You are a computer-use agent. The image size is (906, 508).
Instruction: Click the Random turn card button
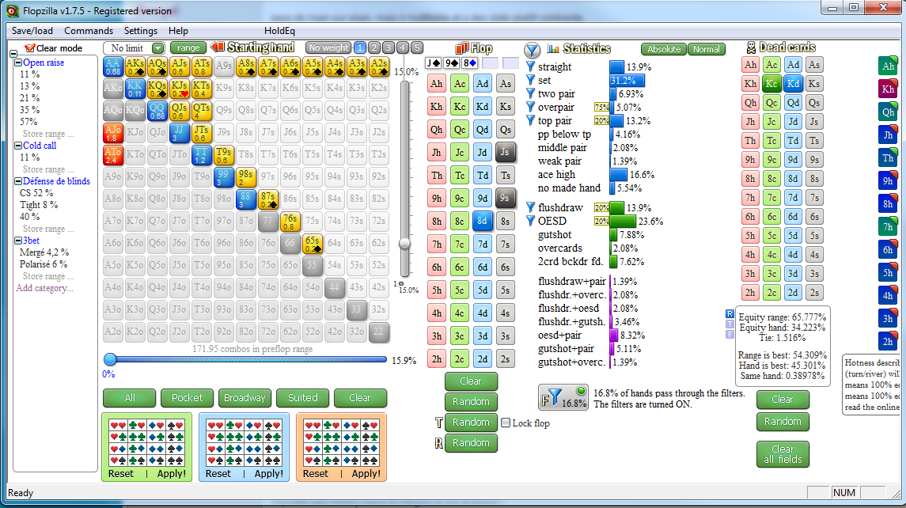[x=471, y=422]
